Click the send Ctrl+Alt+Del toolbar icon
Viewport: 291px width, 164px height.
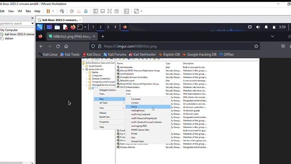click(x=62, y=11)
